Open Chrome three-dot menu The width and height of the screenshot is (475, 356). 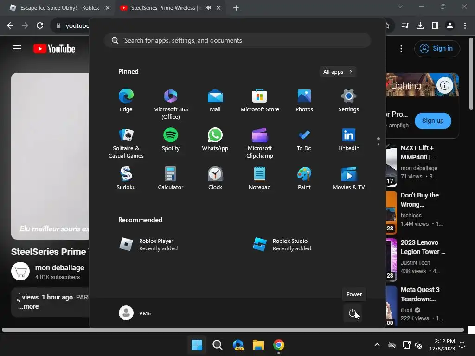coord(465,25)
